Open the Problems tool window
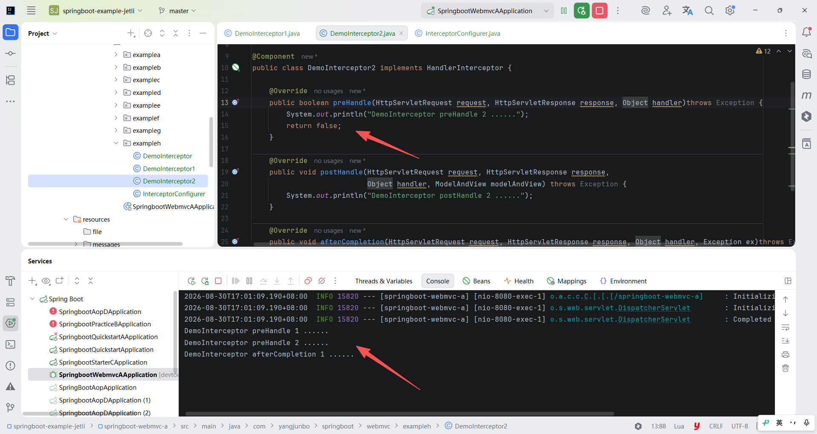Image resolution: width=817 pixels, height=434 pixels. 10,365
